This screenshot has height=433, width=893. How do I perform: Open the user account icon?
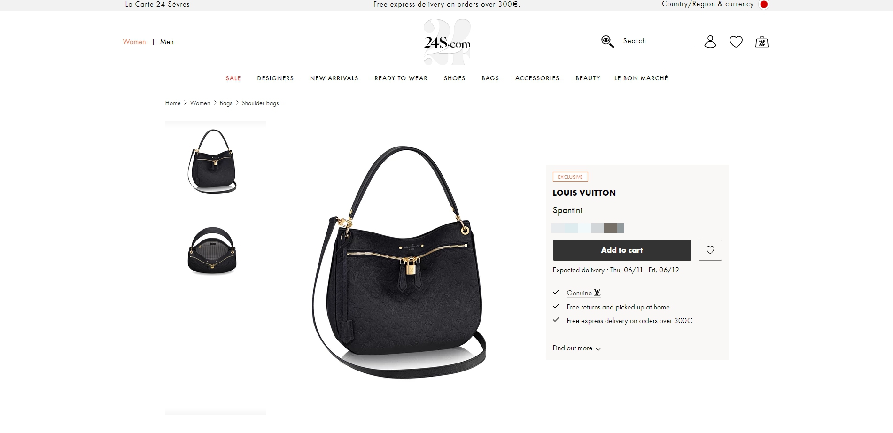pos(710,42)
